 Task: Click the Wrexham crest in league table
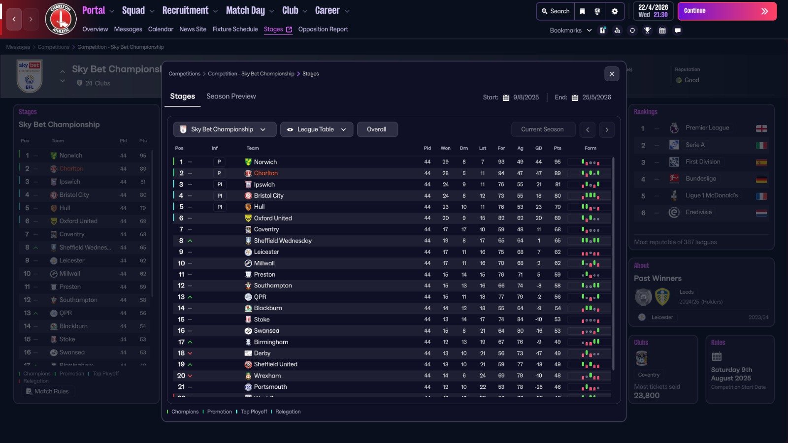coord(248,376)
